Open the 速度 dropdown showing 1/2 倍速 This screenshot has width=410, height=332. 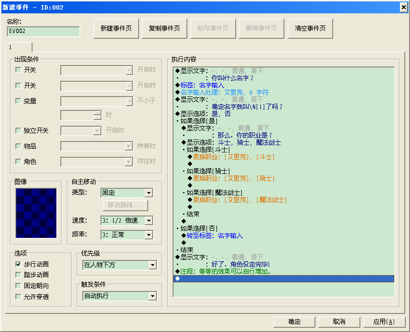pyautogui.click(x=127, y=221)
